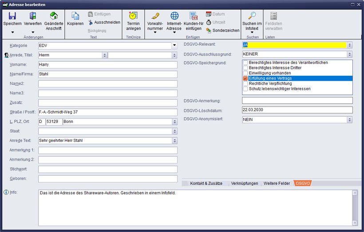
Task: Click into the DSGVO-Löschdatum field
Action: [297, 110]
